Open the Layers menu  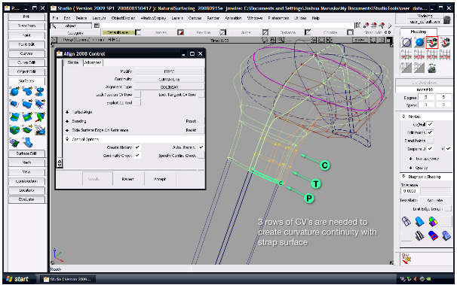[x=177, y=18]
